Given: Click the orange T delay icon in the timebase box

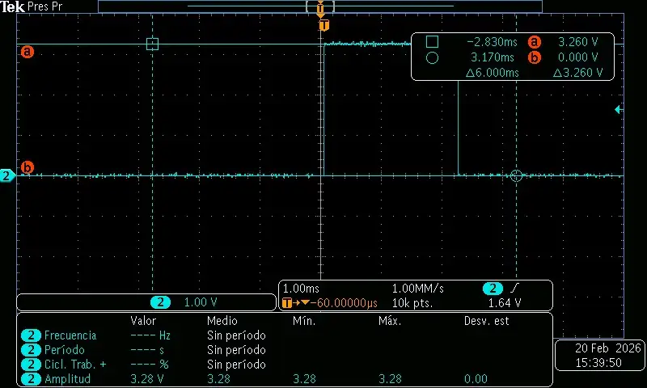Looking at the screenshot, I should click(287, 303).
